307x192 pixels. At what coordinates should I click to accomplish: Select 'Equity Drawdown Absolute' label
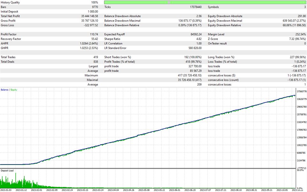coord(225,16)
